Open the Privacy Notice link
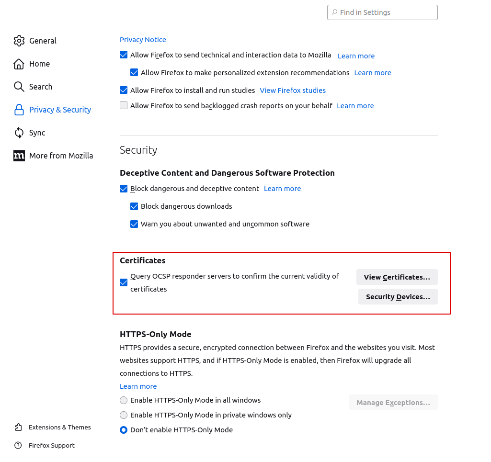The image size is (491, 462). (143, 40)
